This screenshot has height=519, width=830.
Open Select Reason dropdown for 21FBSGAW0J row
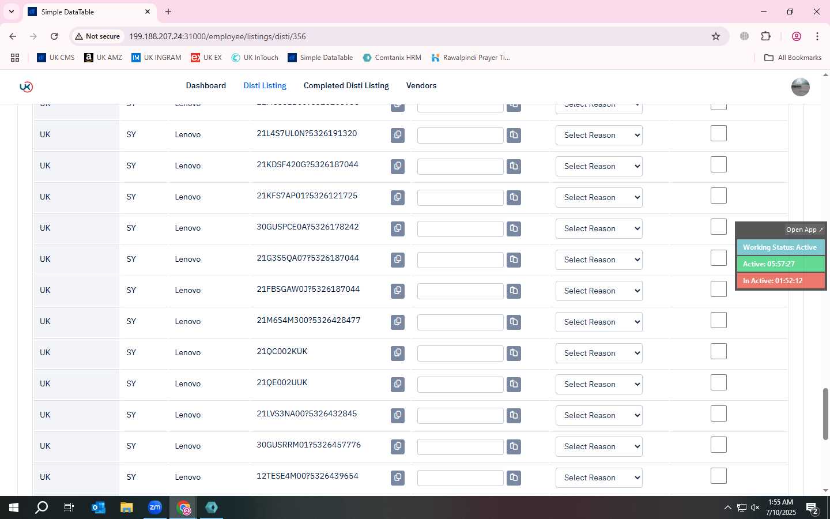coord(599,291)
